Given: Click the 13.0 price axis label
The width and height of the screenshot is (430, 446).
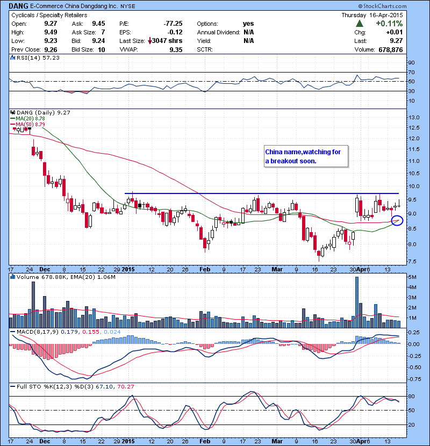Looking at the screenshot, I should coord(414,118).
